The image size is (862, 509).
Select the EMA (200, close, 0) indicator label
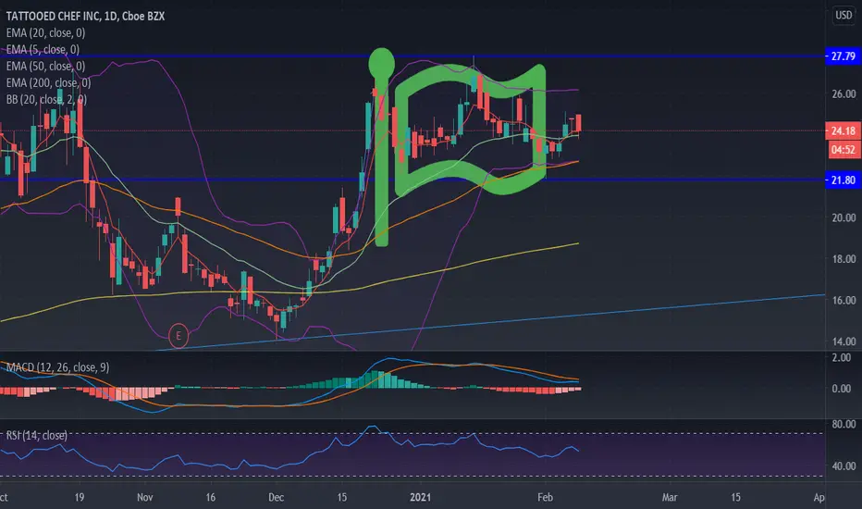pos(48,82)
